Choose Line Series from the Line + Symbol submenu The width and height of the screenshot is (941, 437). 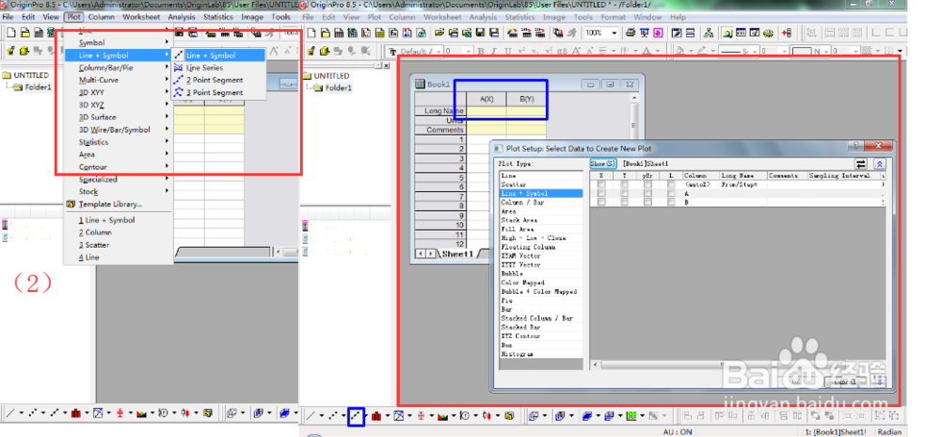219,68
